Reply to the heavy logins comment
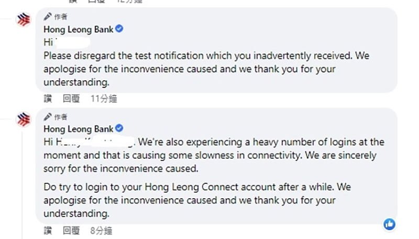Viewport: 419px width, 239px height. coord(71,231)
